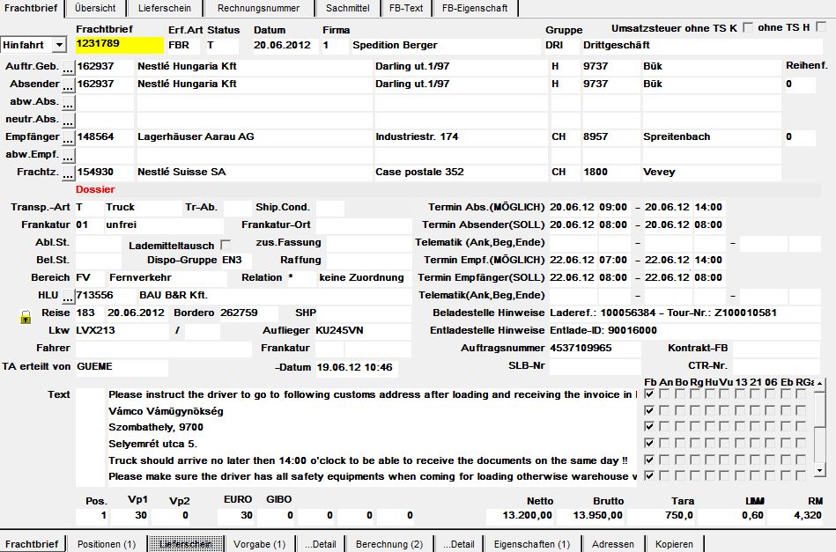Click the Kopieren button in the bottom bar

[x=675, y=544]
